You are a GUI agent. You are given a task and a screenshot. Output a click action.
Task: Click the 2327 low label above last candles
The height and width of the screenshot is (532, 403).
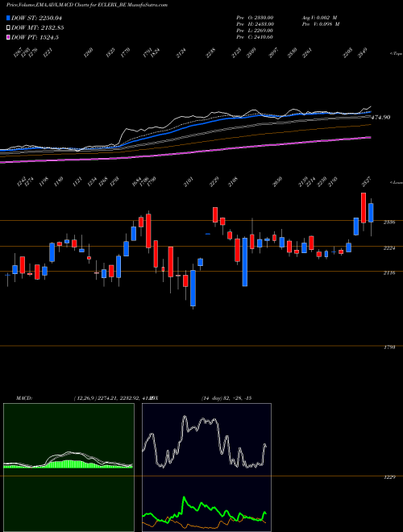click(366, 182)
